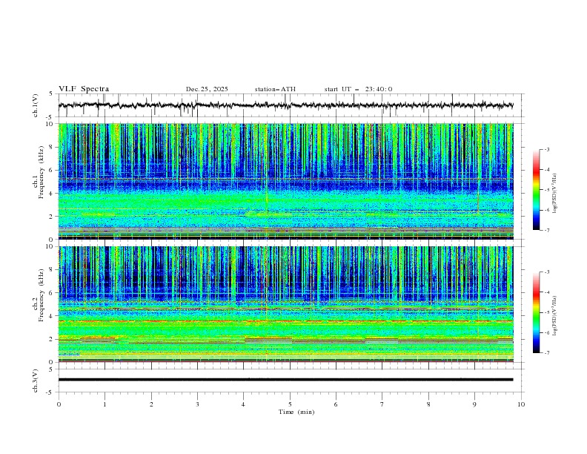This screenshot has height=454, width=587.
Task: Click the time axis tick label '8'
Action: 428,404
